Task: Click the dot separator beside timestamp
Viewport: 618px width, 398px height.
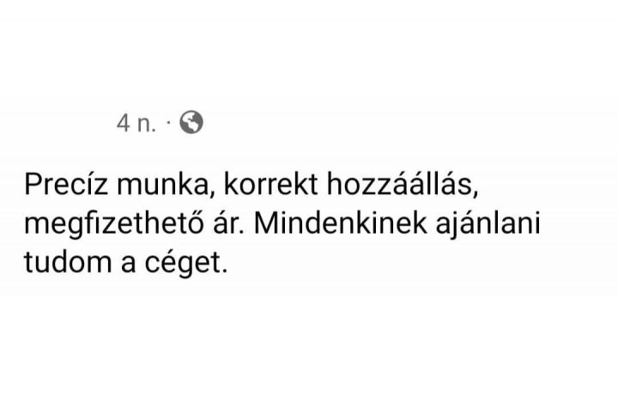Action: pyautogui.click(x=169, y=125)
